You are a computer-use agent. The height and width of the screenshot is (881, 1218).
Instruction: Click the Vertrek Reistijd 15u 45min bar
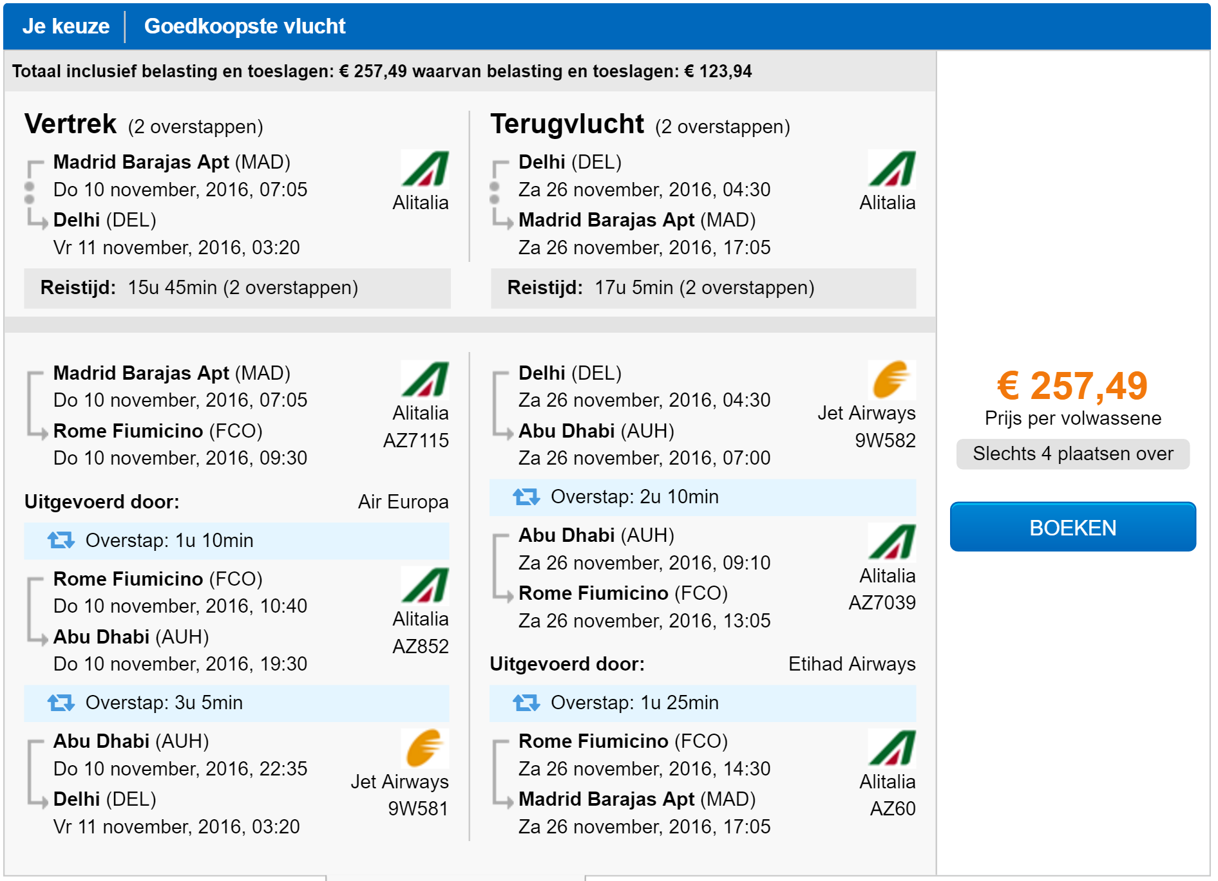tap(237, 288)
